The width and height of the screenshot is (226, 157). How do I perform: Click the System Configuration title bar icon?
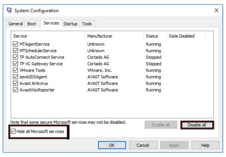9,11
